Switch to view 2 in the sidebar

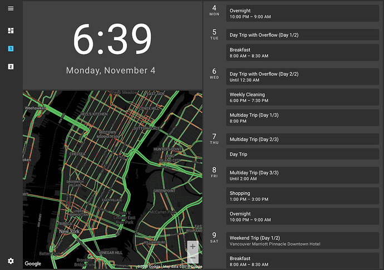point(11,67)
